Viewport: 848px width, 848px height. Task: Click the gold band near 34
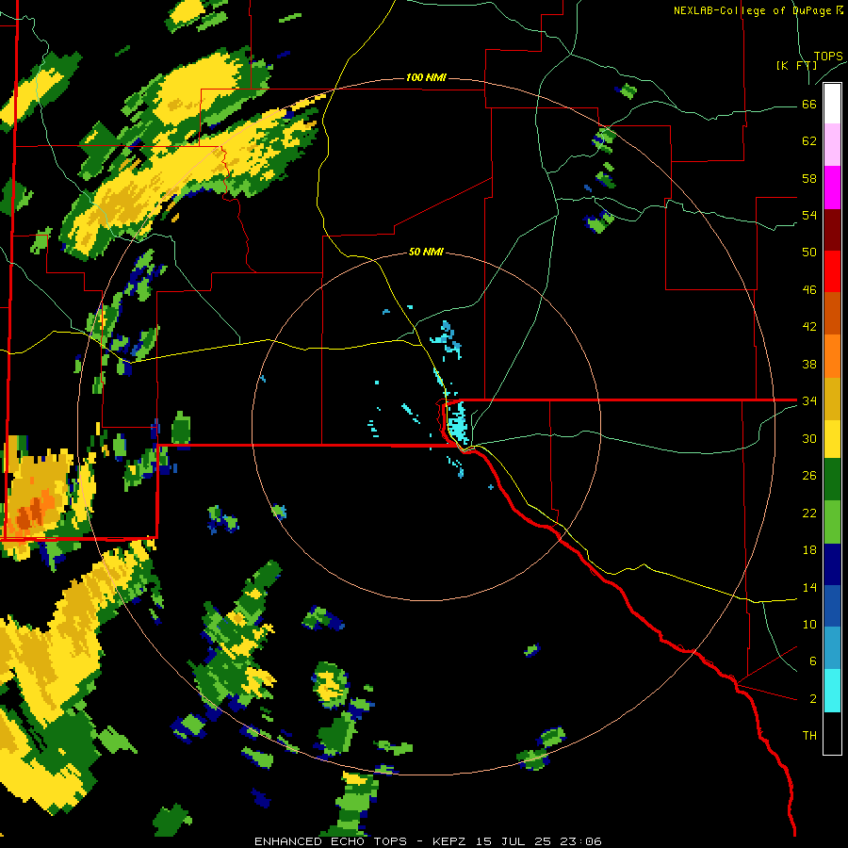[x=832, y=399]
